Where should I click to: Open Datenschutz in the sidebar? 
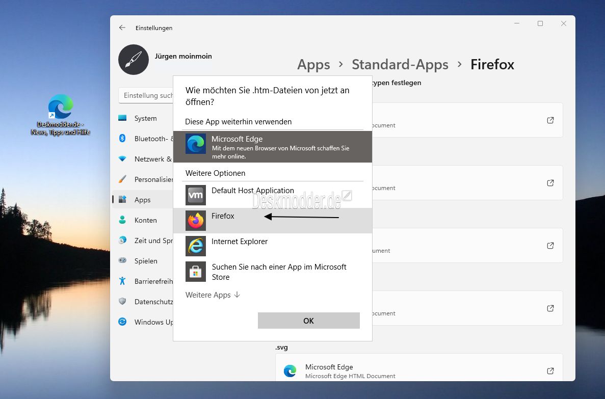point(143,302)
